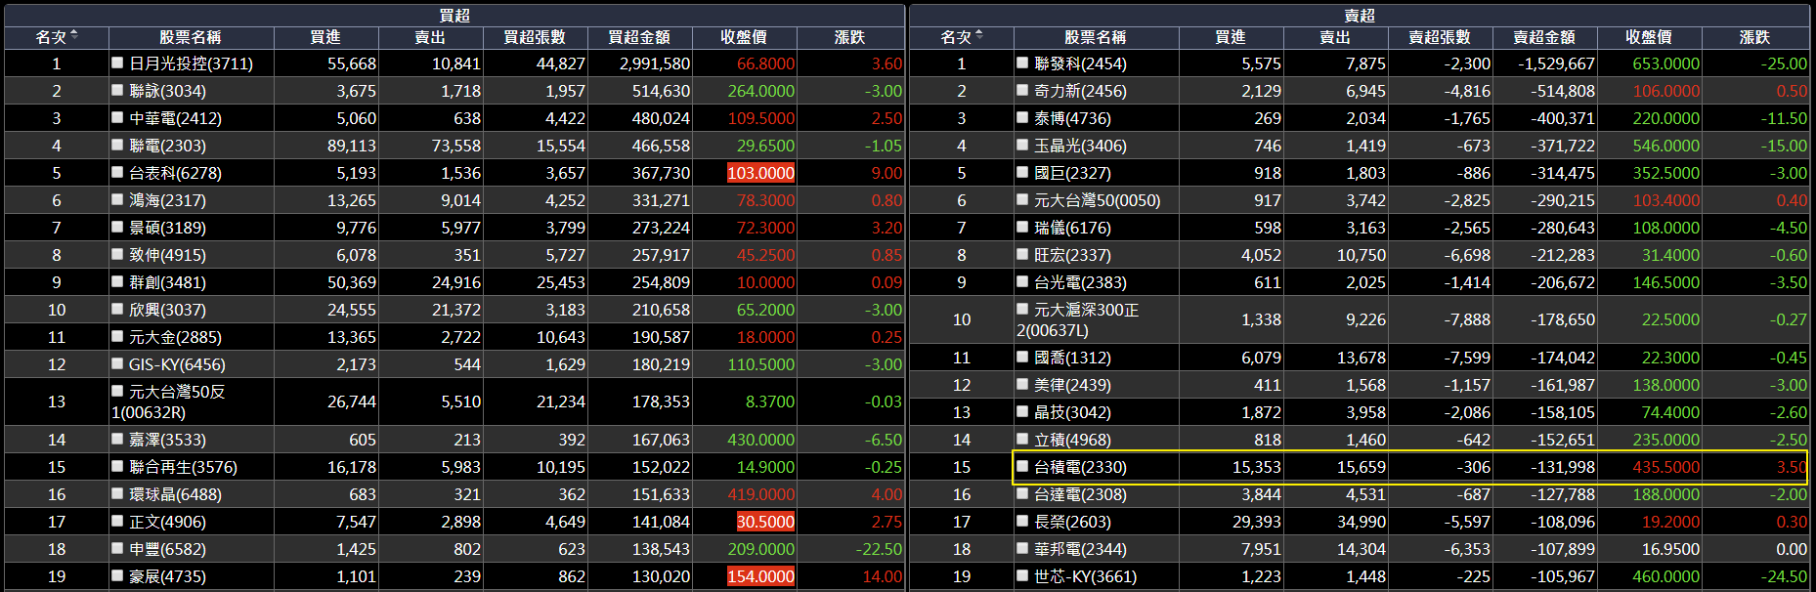The width and height of the screenshot is (1816, 592).
Task: Enable the checkbox beside 美律(2439)
Action: tap(1022, 384)
